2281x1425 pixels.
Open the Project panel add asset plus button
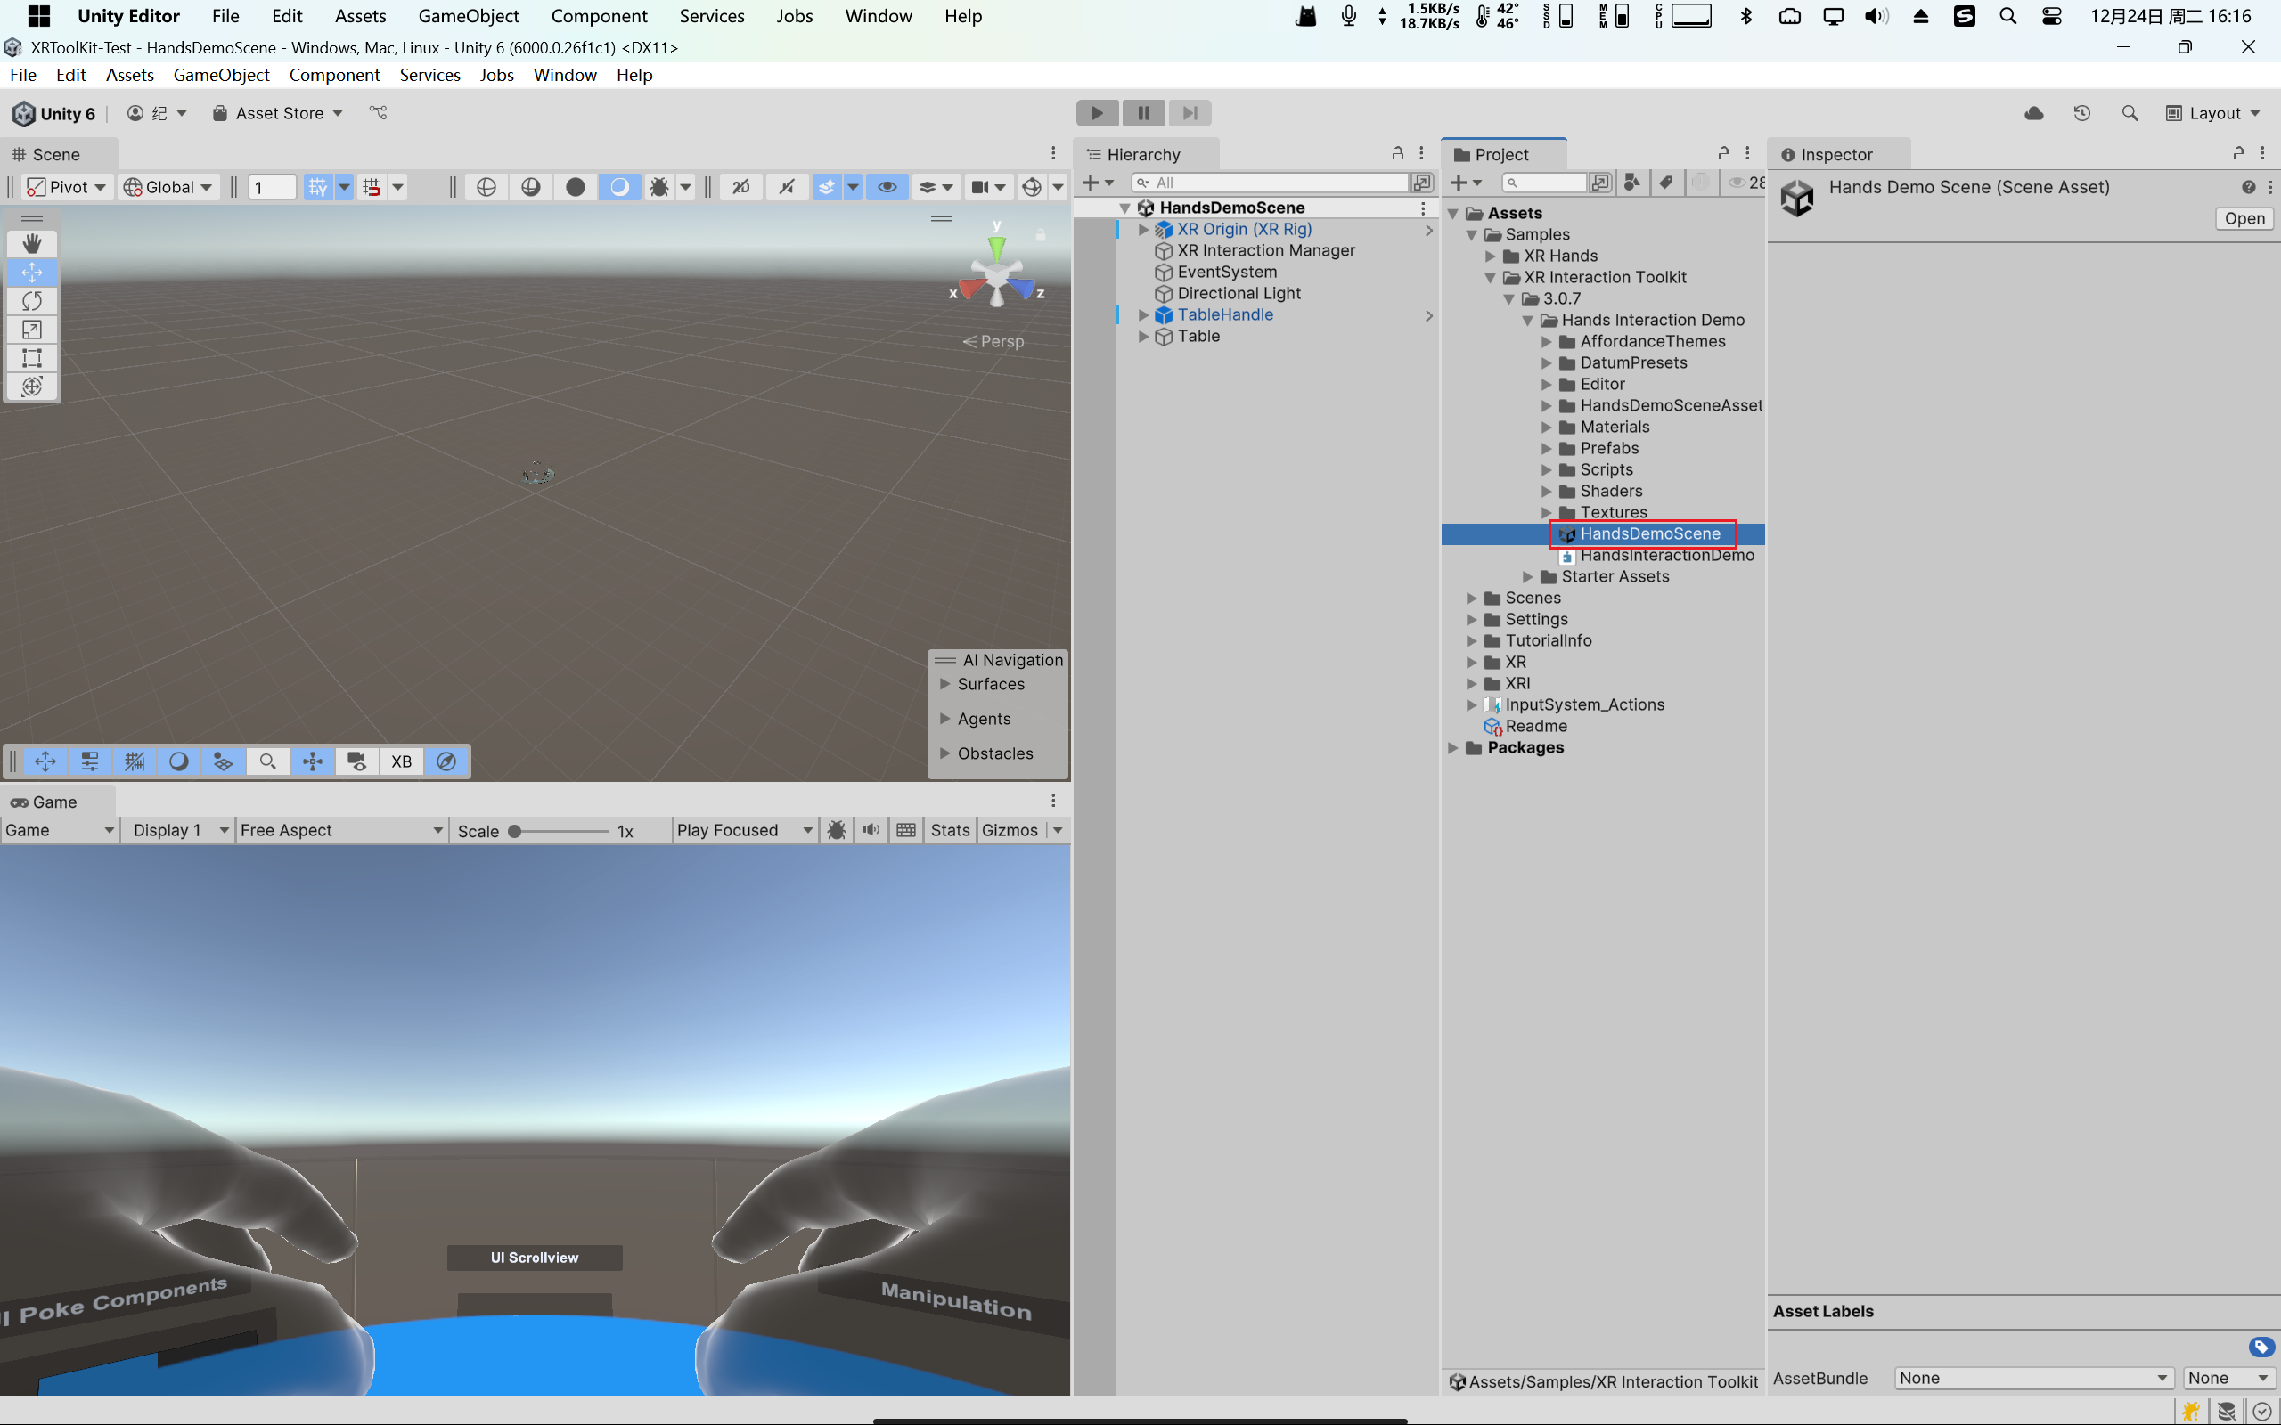tap(1466, 183)
